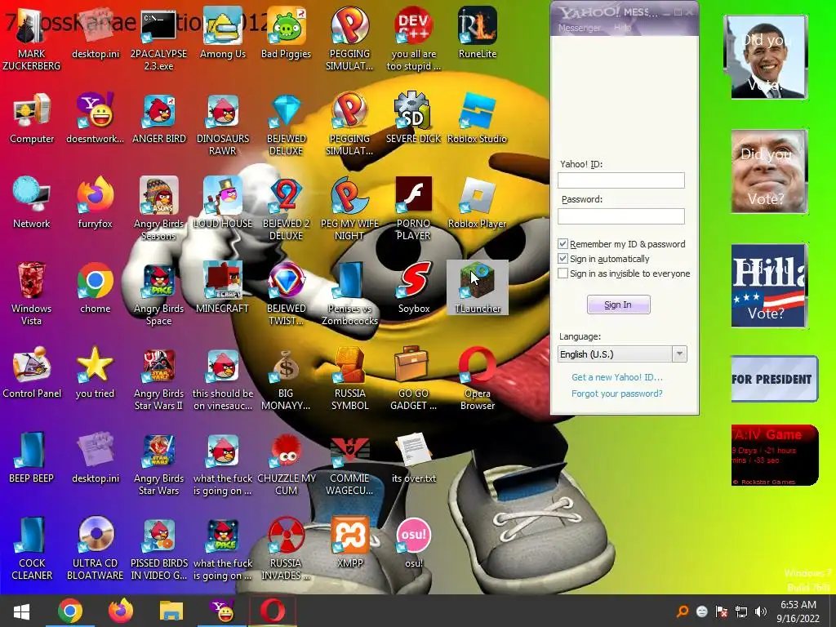This screenshot has width=836, height=627.
Task: Enable Sign in as invisible to everyone
Action: point(563,273)
